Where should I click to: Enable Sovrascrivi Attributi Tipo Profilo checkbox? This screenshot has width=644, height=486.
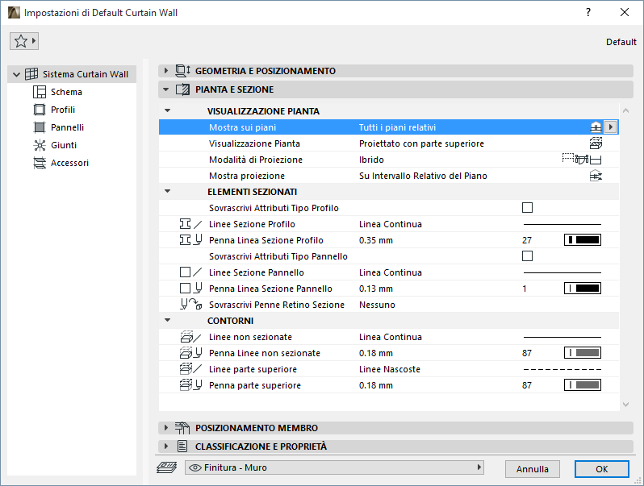[528, 208]
